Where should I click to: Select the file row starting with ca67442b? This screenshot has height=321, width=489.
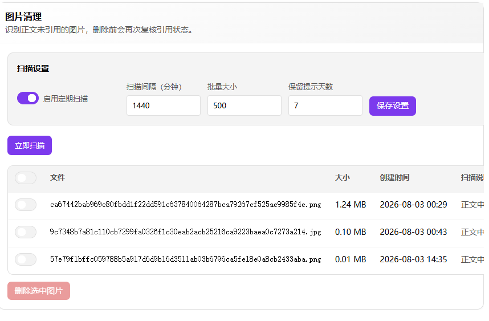pyautogui.click(x=26, y=205)
